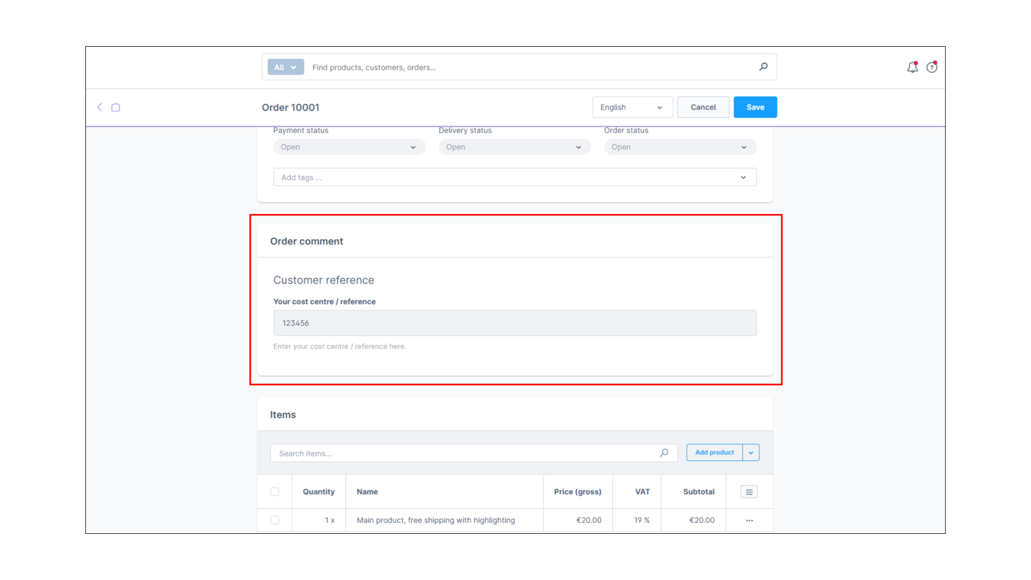The width and height of the screenshot is (1031, 580).
Task: Open the English language dropdown
Action: click(x=632, y=107)
